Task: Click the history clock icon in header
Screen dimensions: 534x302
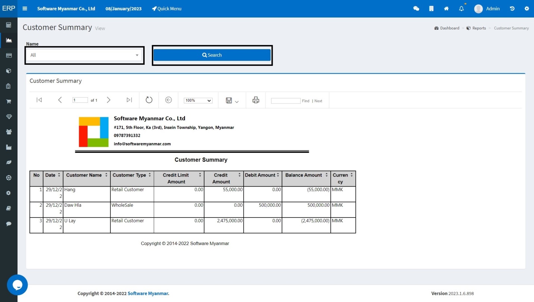Action: tap(512, 9)
